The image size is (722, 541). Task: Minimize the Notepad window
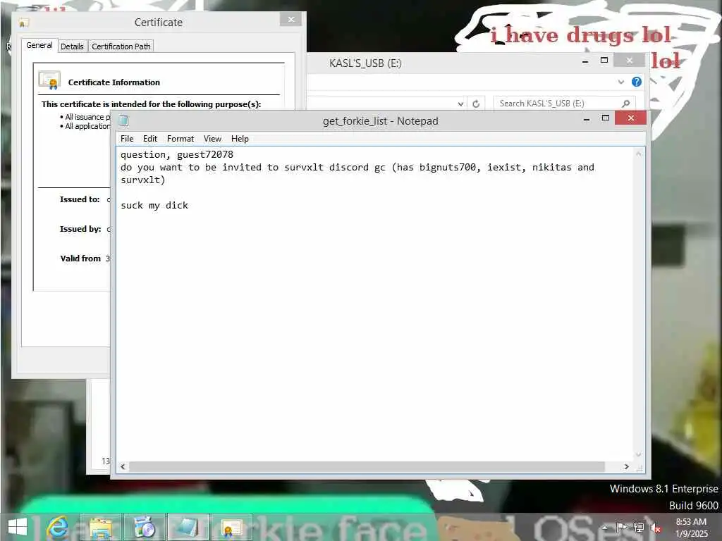tap(586, 118)
